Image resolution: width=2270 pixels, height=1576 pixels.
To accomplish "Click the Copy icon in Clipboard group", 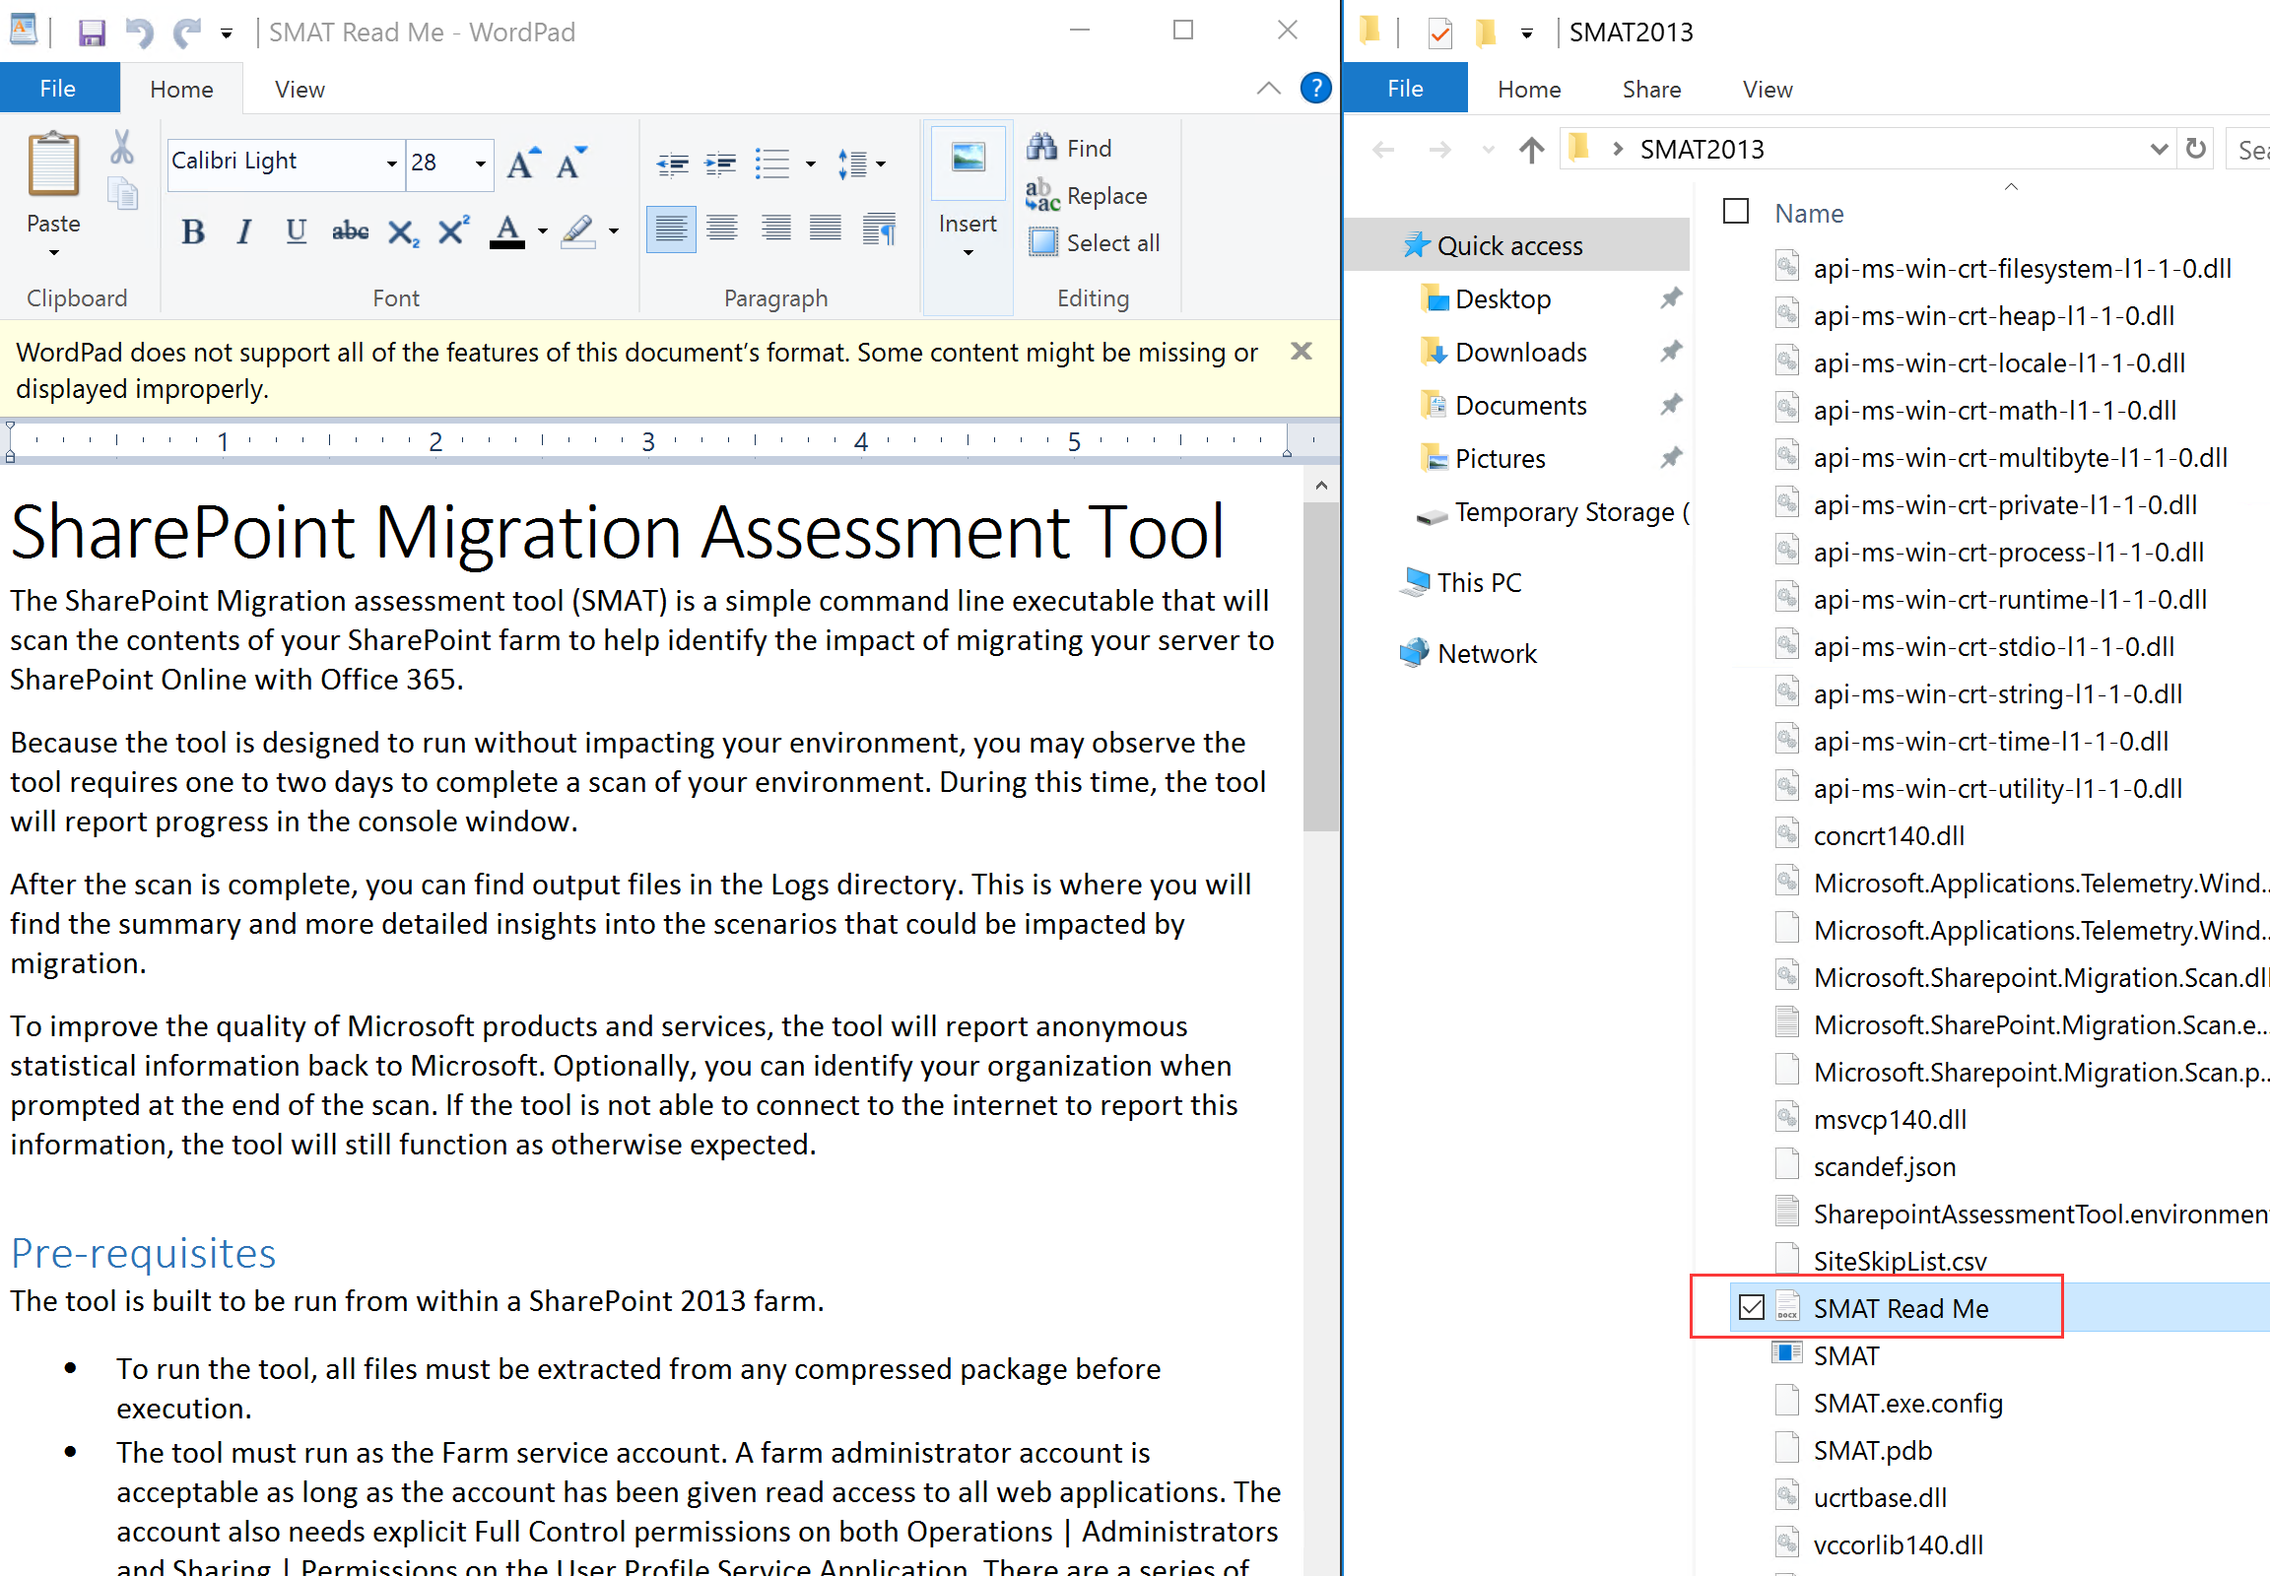I will tap(122, 193).
